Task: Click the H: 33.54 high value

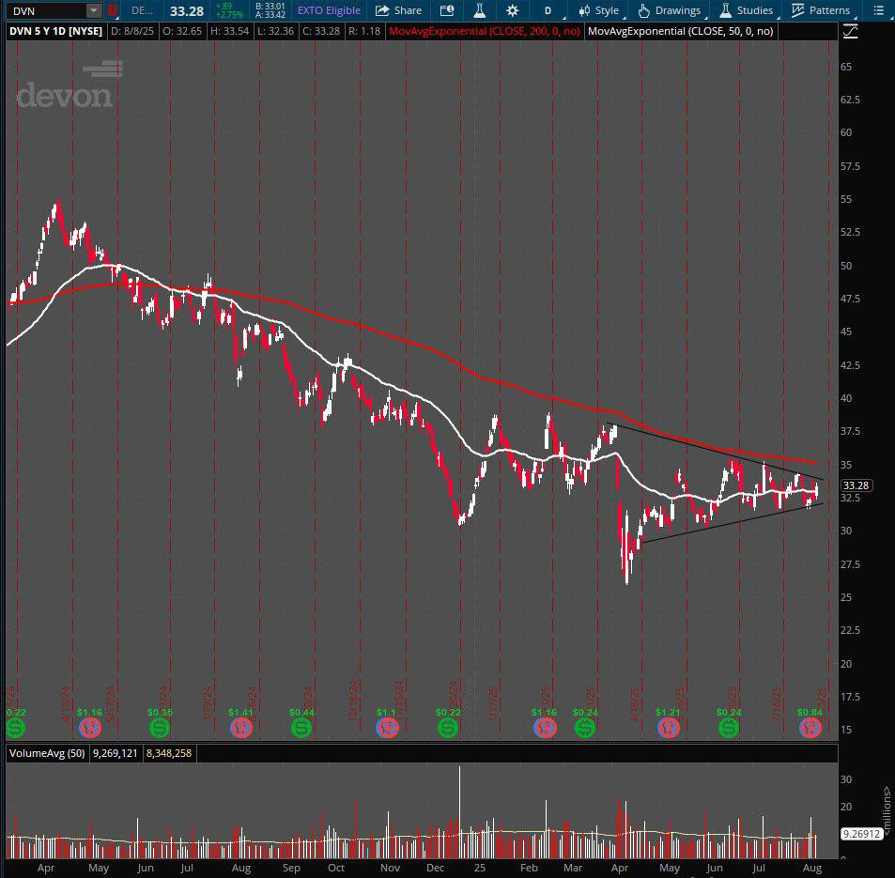Action: tap(229, 31)
